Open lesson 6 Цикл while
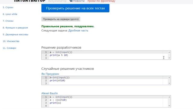Screen dimensions: 193x109 point(10,14)
